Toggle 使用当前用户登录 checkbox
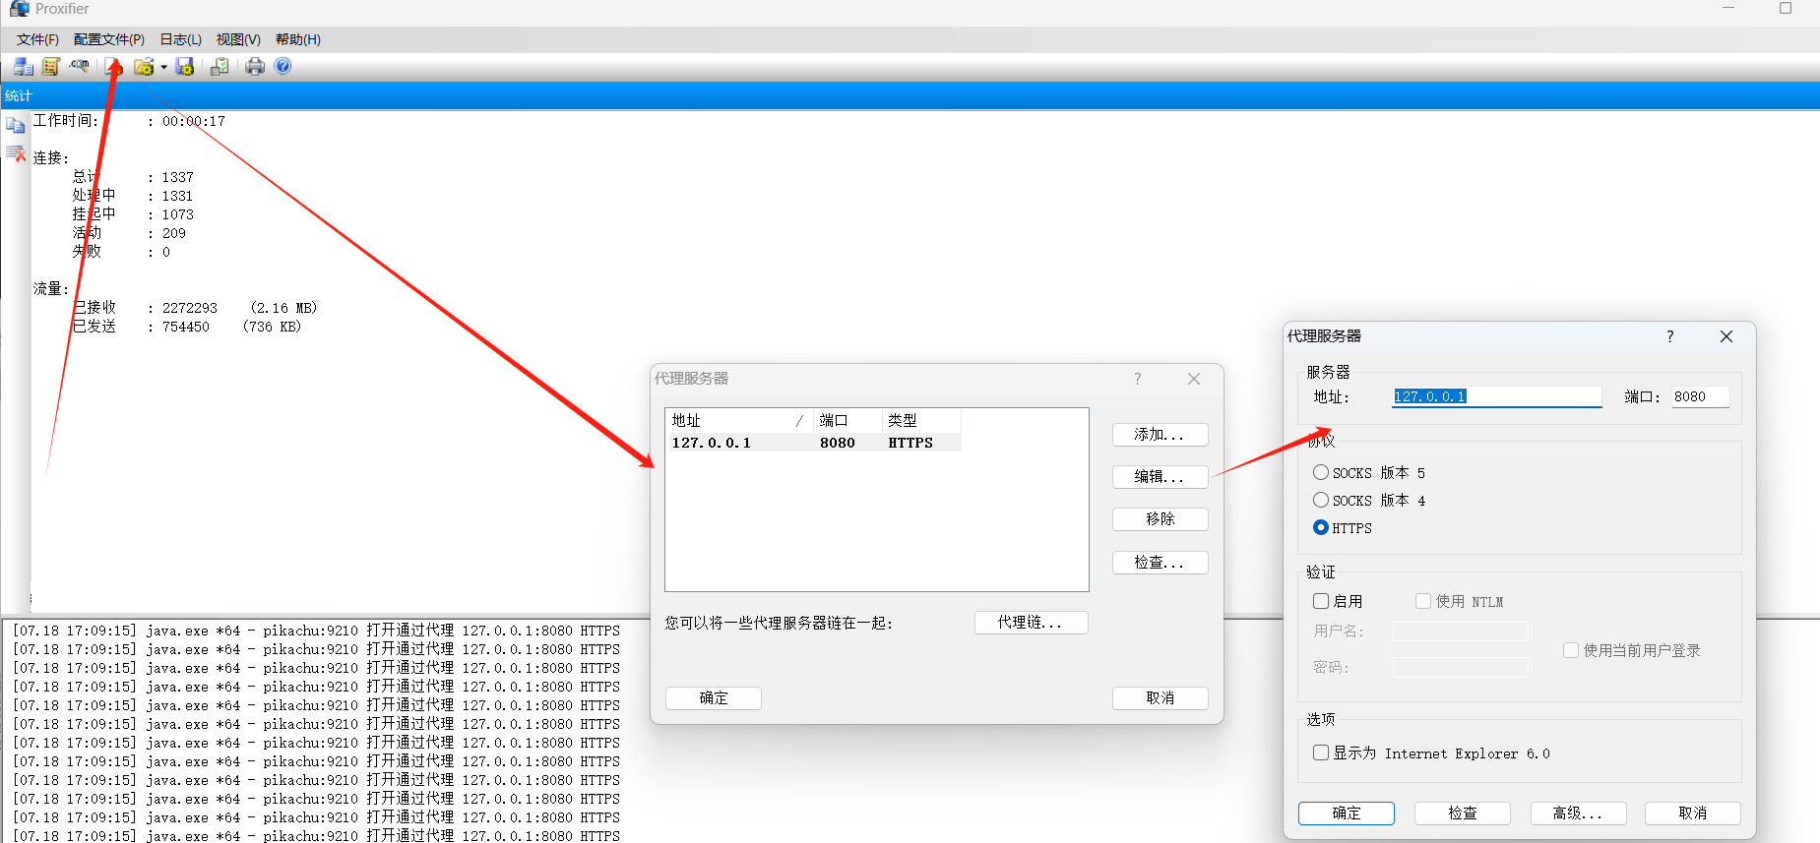This screenshot has height=843, width=1820. (1571, 650)
